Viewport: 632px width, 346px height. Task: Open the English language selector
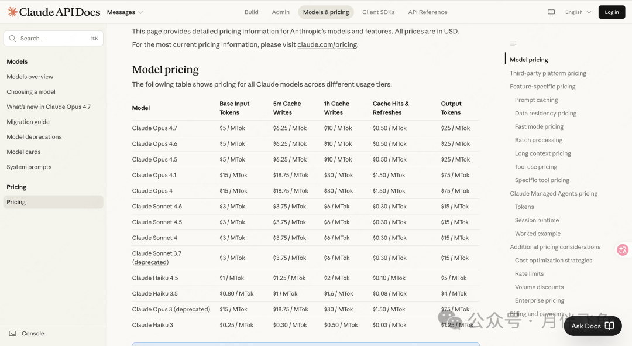[578, 12]
